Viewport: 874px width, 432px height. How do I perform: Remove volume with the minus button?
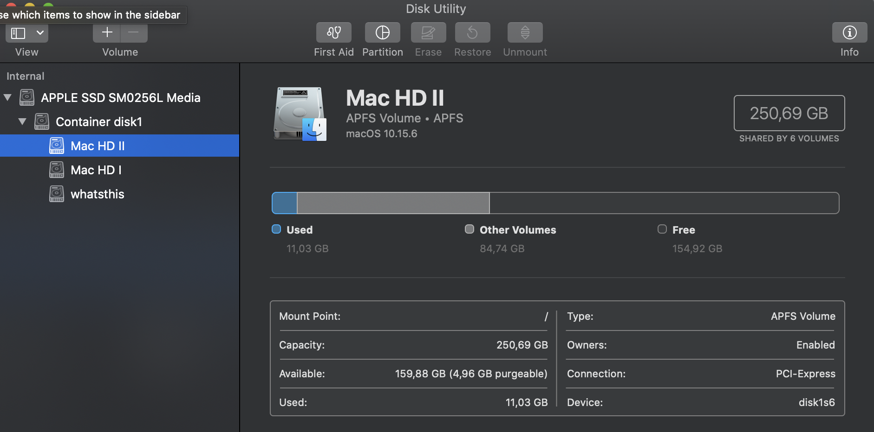tap(134, 32)
